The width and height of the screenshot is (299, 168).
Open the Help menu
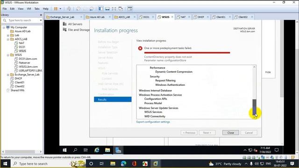point(46,9)
